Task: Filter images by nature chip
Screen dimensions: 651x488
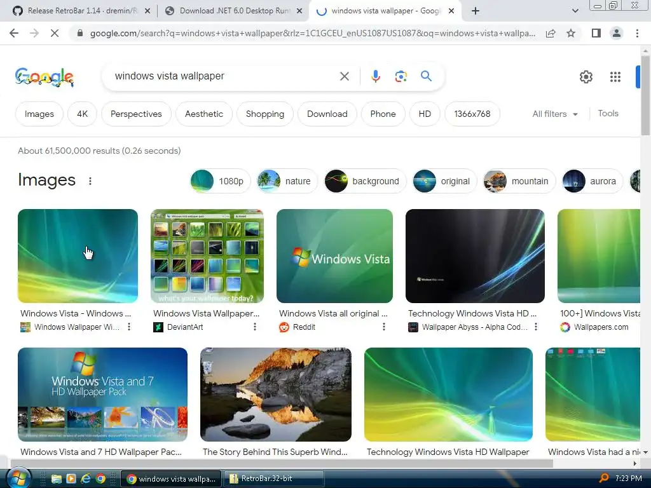Action: (287, 181)
